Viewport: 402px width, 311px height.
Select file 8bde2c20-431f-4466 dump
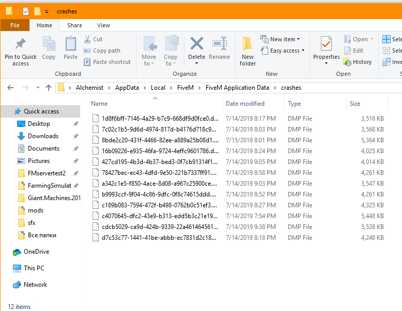tap(160, 140)
